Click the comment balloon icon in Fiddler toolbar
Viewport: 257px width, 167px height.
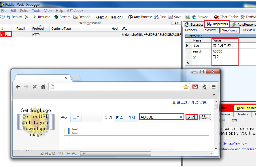(2, 17)
